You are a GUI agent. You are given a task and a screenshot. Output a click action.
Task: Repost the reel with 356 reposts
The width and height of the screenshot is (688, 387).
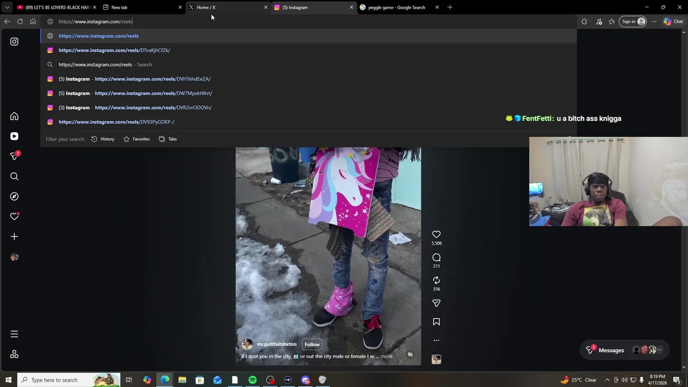pos(436,280)
